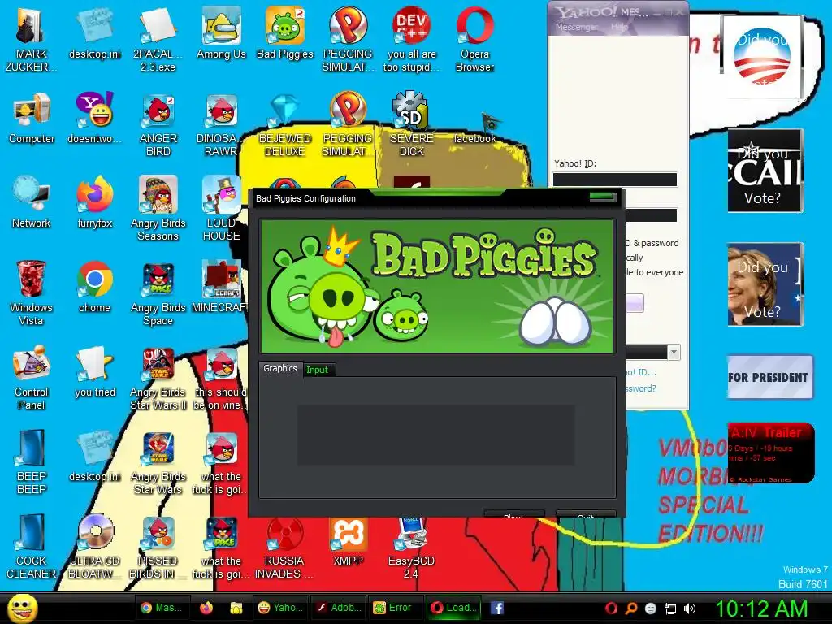832x624 pixels.
Task: Open the BEJEWED DELUXE desktop icon
Action: [285, 124]
